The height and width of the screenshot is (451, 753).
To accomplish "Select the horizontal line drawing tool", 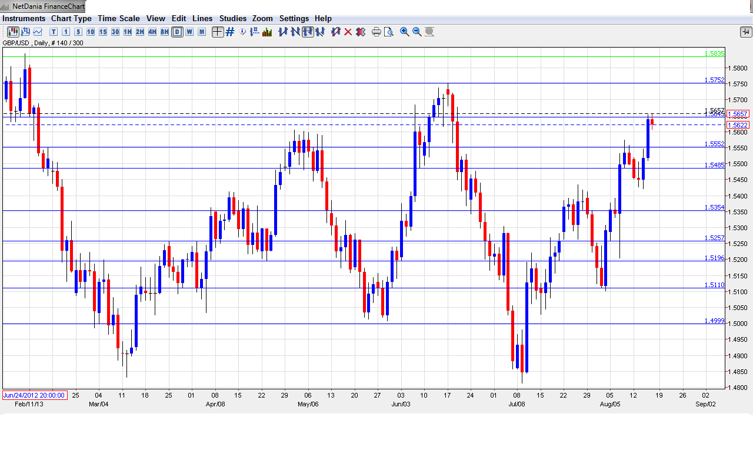I will (x=308, y=32).
